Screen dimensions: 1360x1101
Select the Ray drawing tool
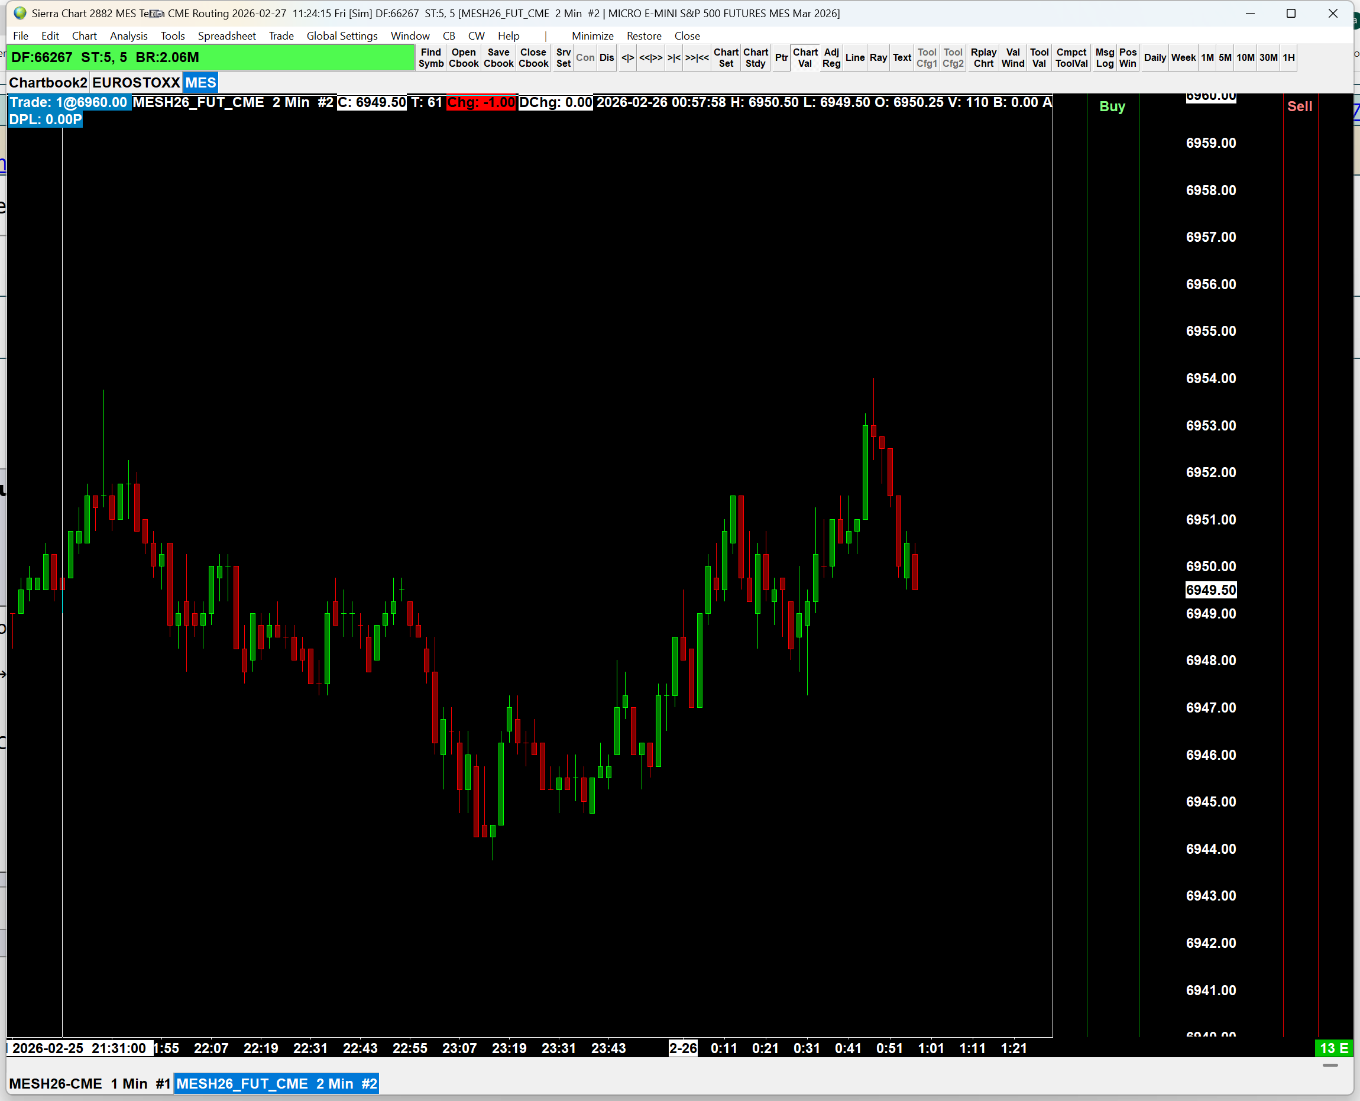[878, 58]
